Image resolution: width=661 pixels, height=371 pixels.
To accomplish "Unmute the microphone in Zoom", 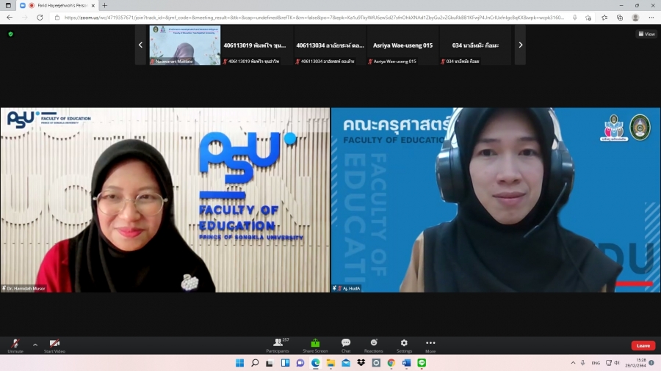I will point(15,345).
